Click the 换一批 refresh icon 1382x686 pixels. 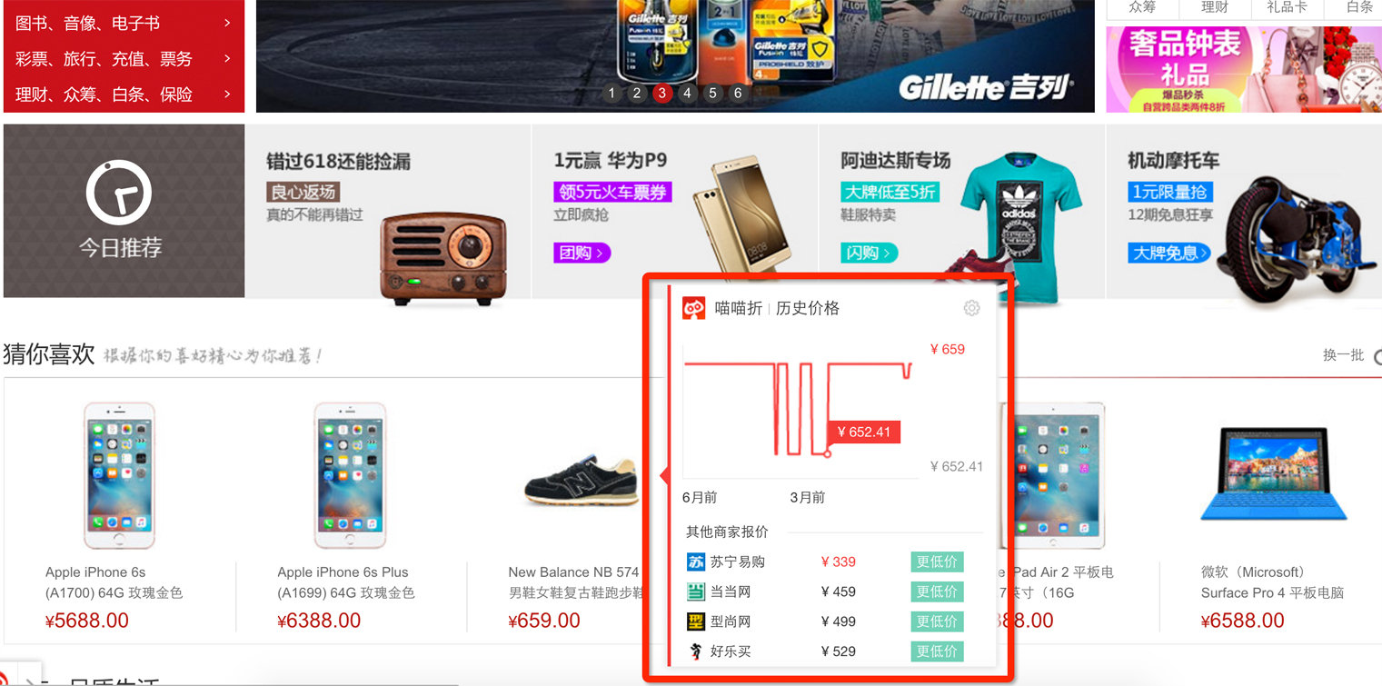[1377, 356]
